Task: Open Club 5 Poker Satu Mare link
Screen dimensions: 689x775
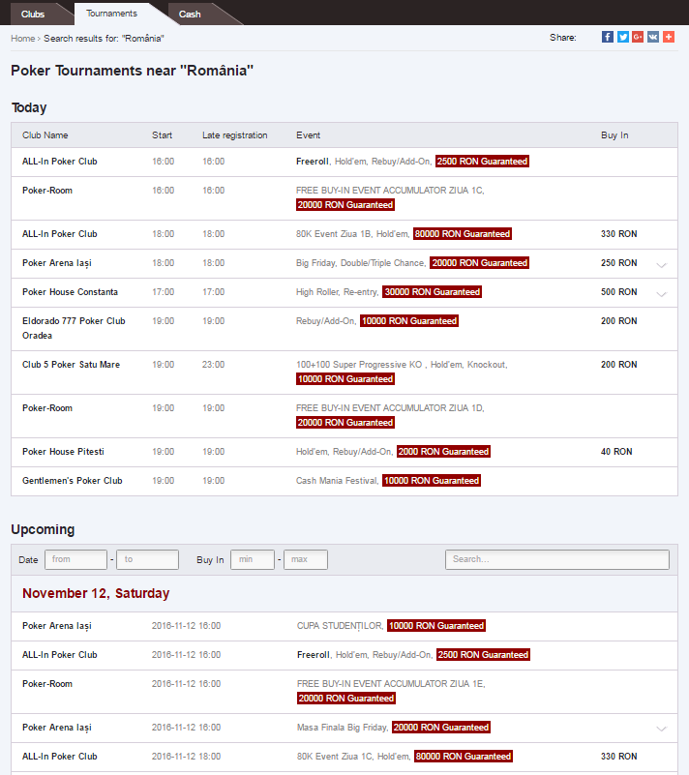Action: coord(72,365)
